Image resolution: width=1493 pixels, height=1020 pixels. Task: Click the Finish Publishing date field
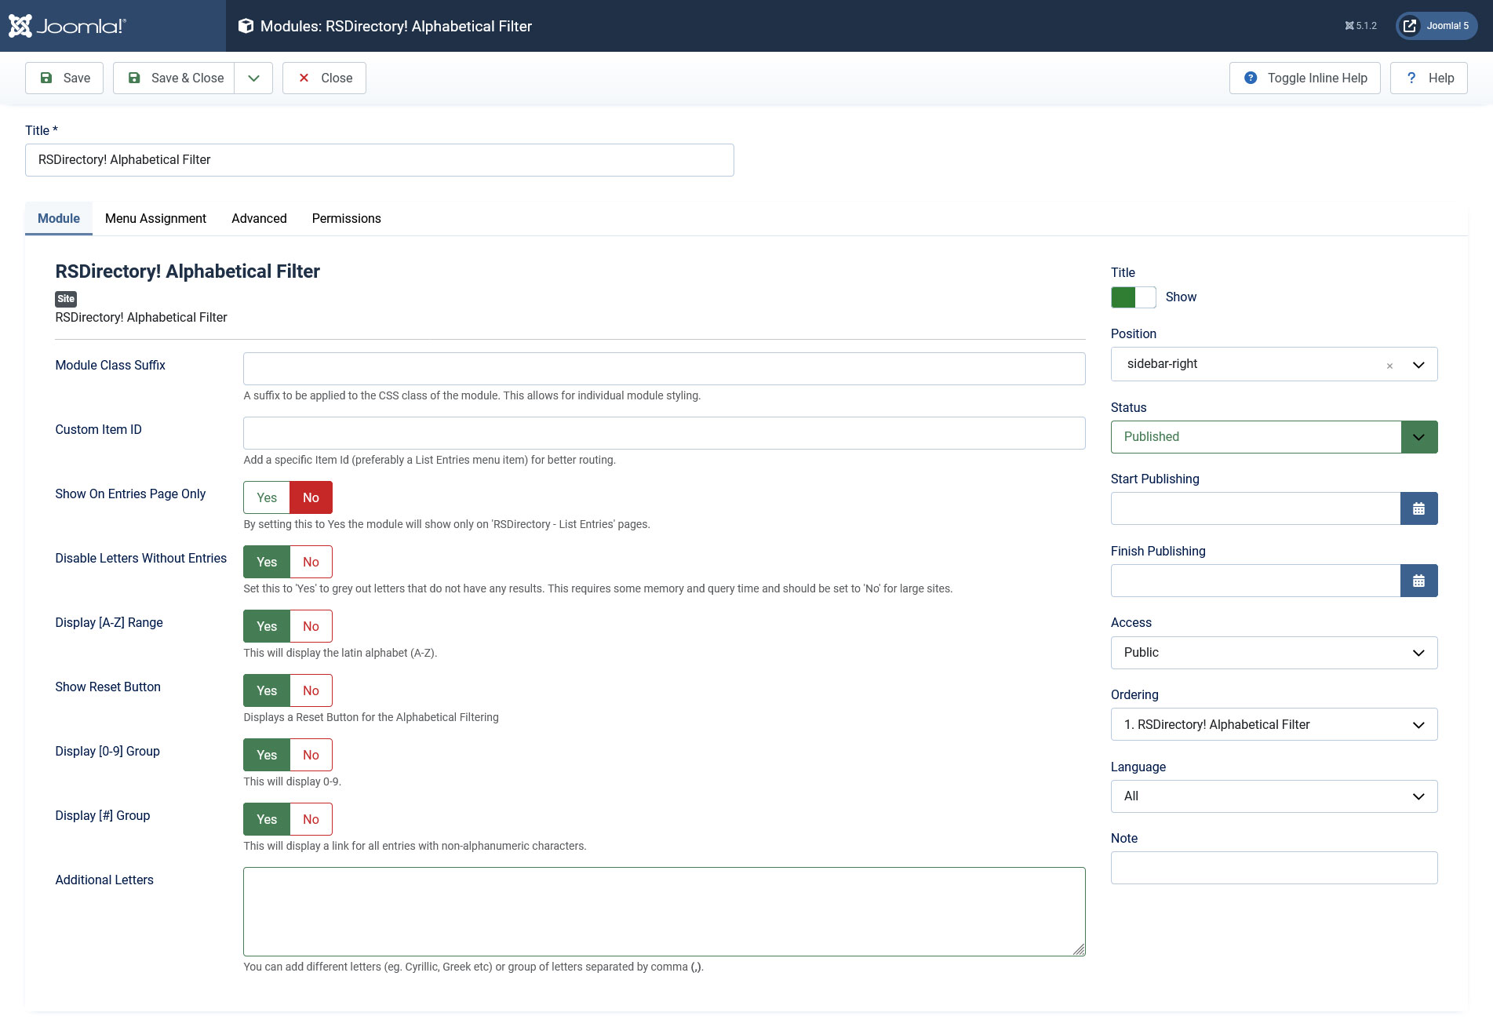(x=1255, y=581)
